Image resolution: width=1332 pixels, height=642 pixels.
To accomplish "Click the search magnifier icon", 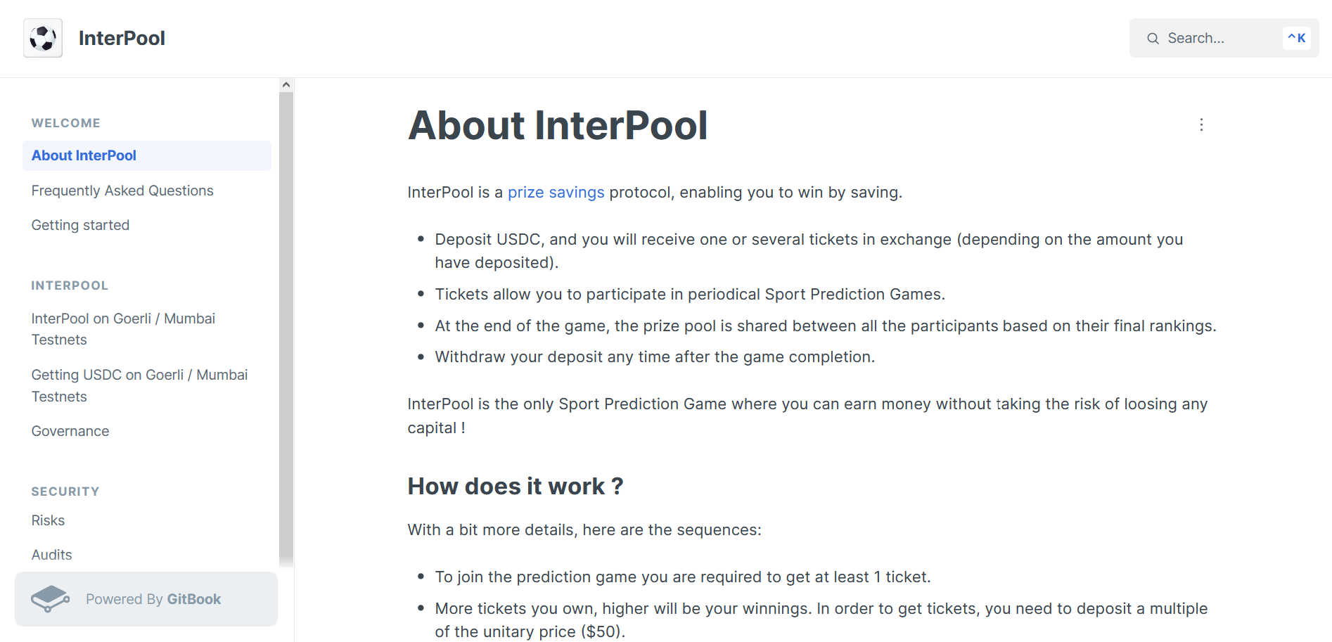I will [x=1153, y=39].
